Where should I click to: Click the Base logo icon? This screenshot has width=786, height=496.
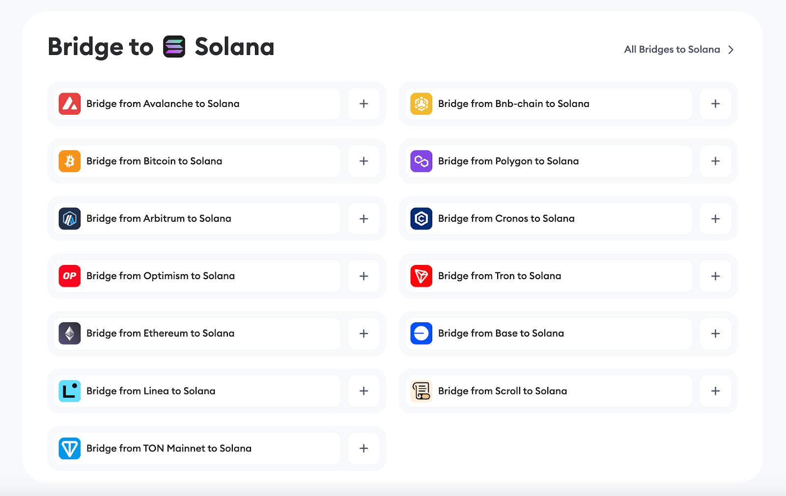pos(421,334)
